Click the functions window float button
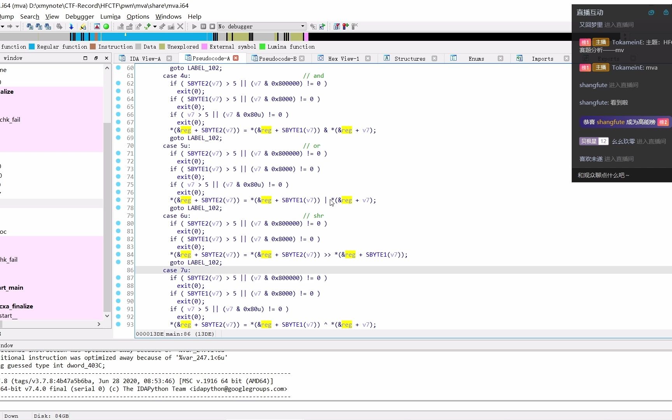The height and width of the screenshot is (420, 672). [96, 58]
